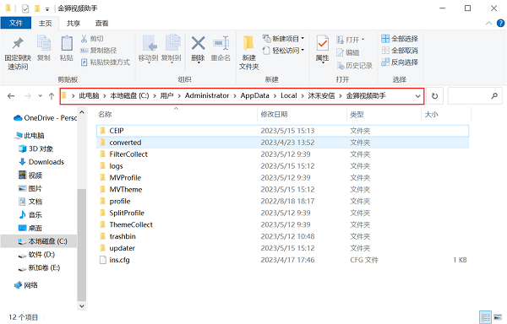Open the Help question mark icon
The image size is (507, 324).
tap(500, 24)
